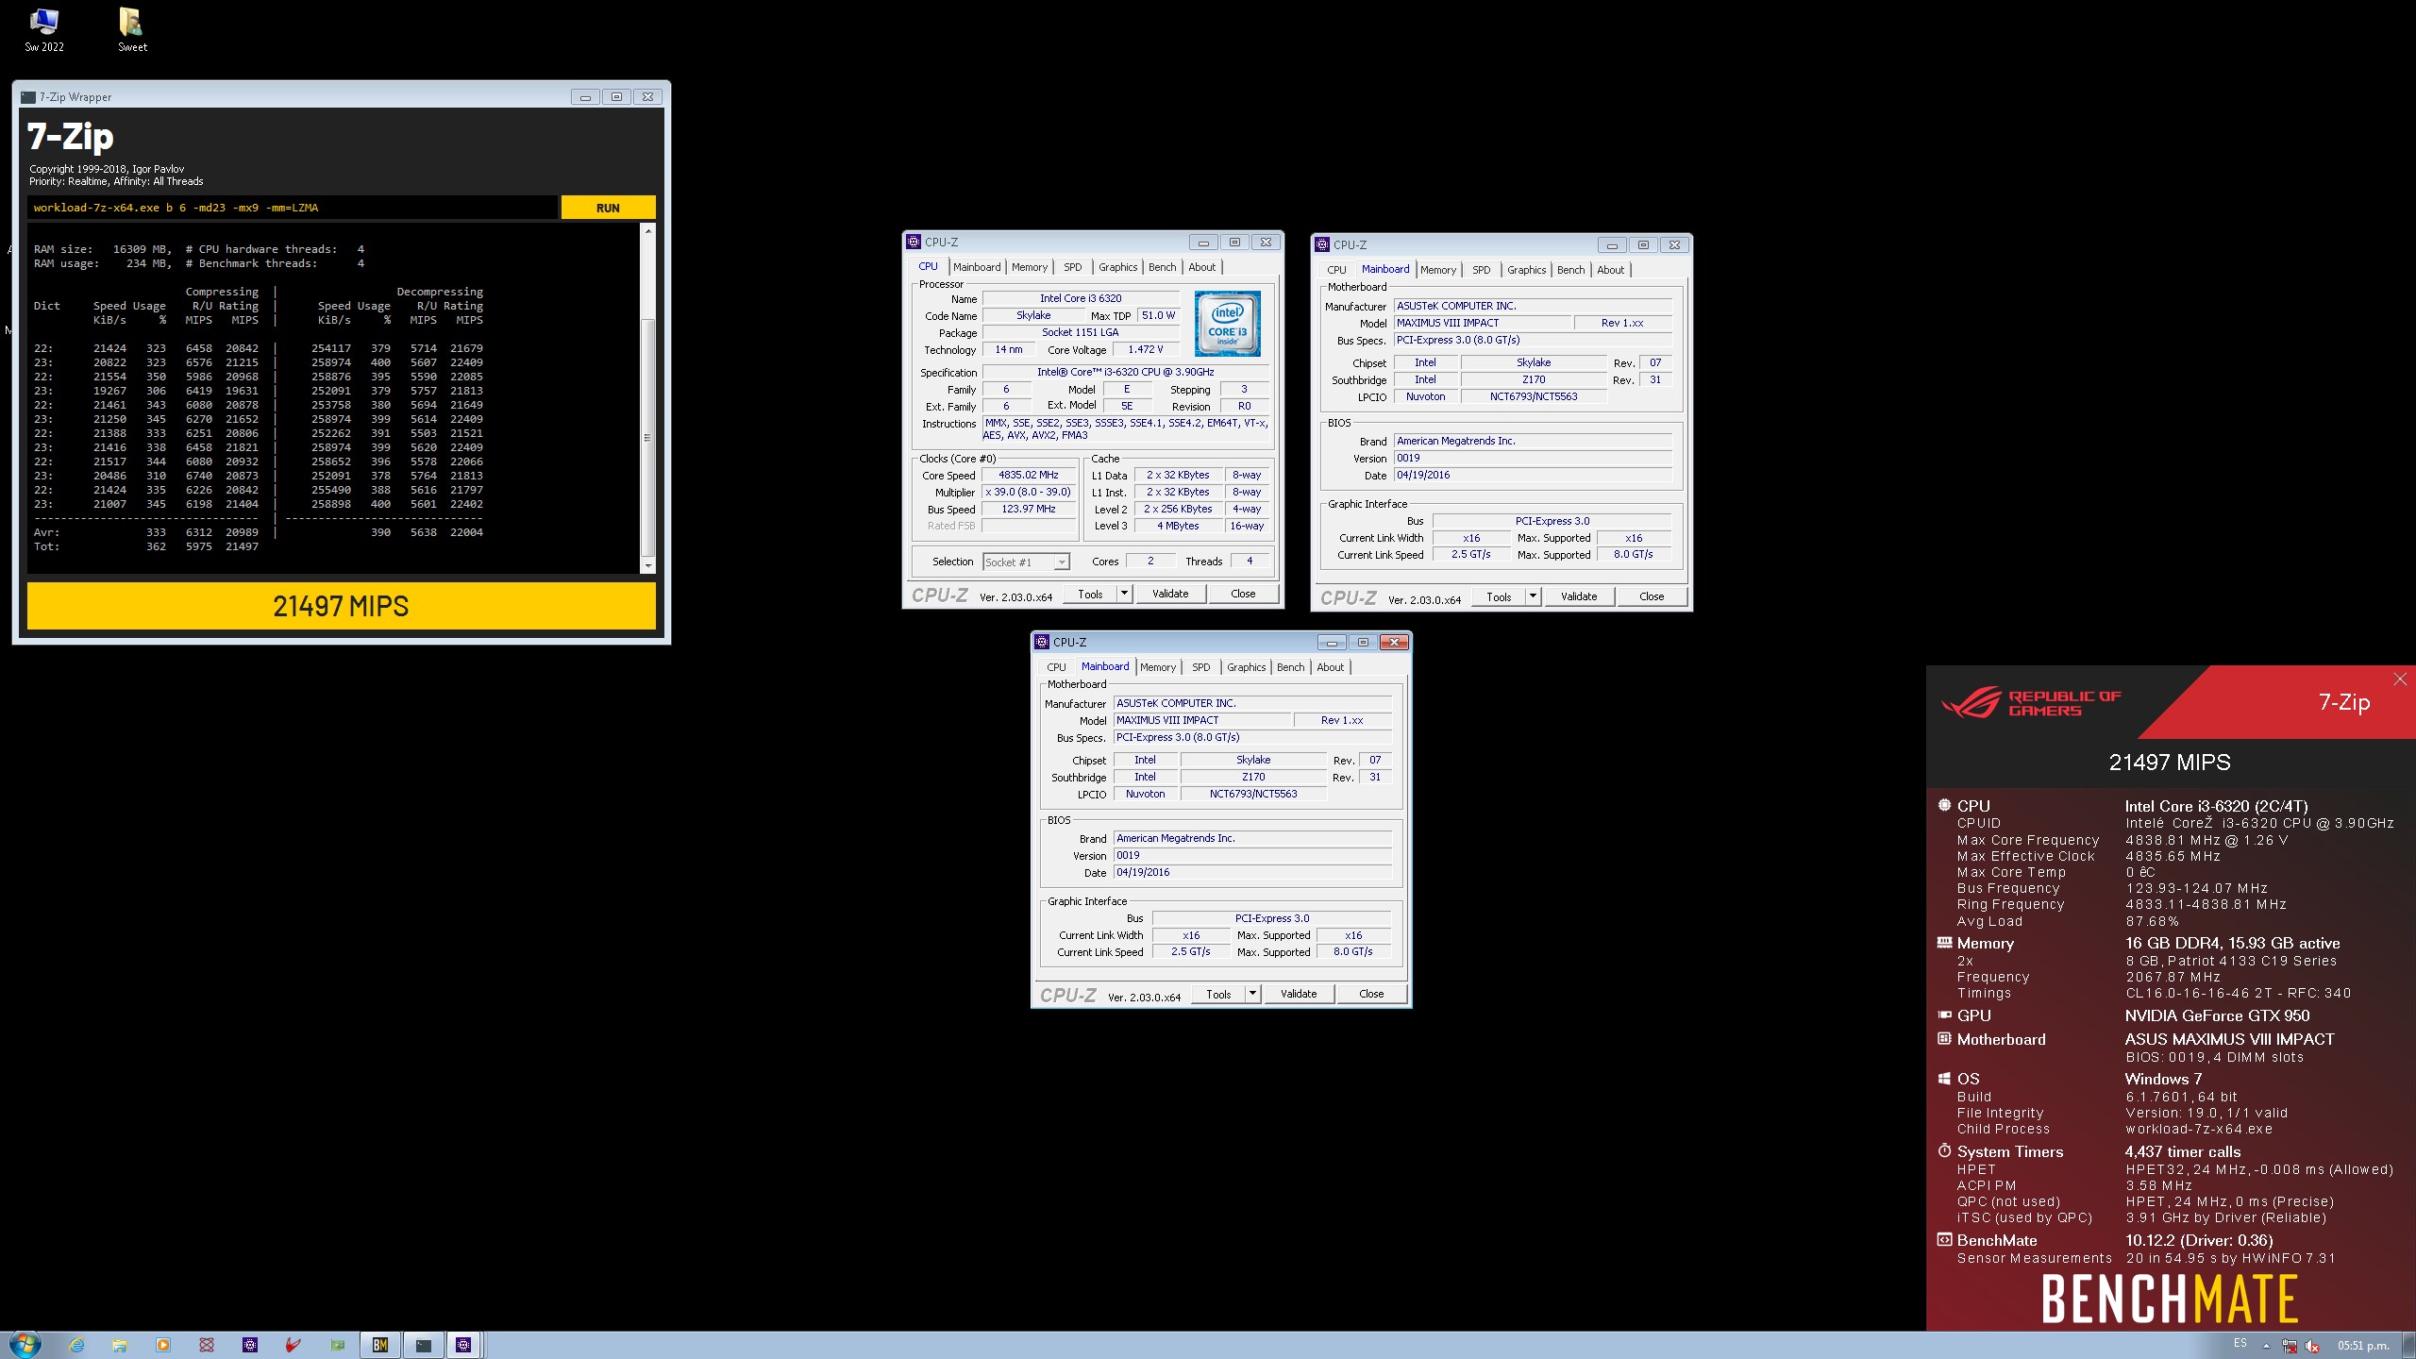Click the BENCHMATE logo on the panel
2416x1359 pixels.
pyautogui.click(x=2169, y=1299)
